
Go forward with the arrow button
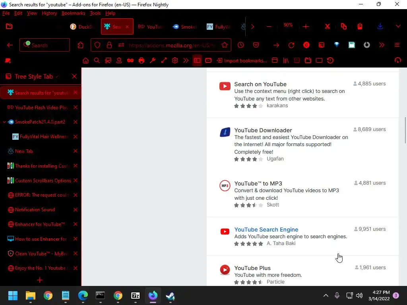(276, 45)
